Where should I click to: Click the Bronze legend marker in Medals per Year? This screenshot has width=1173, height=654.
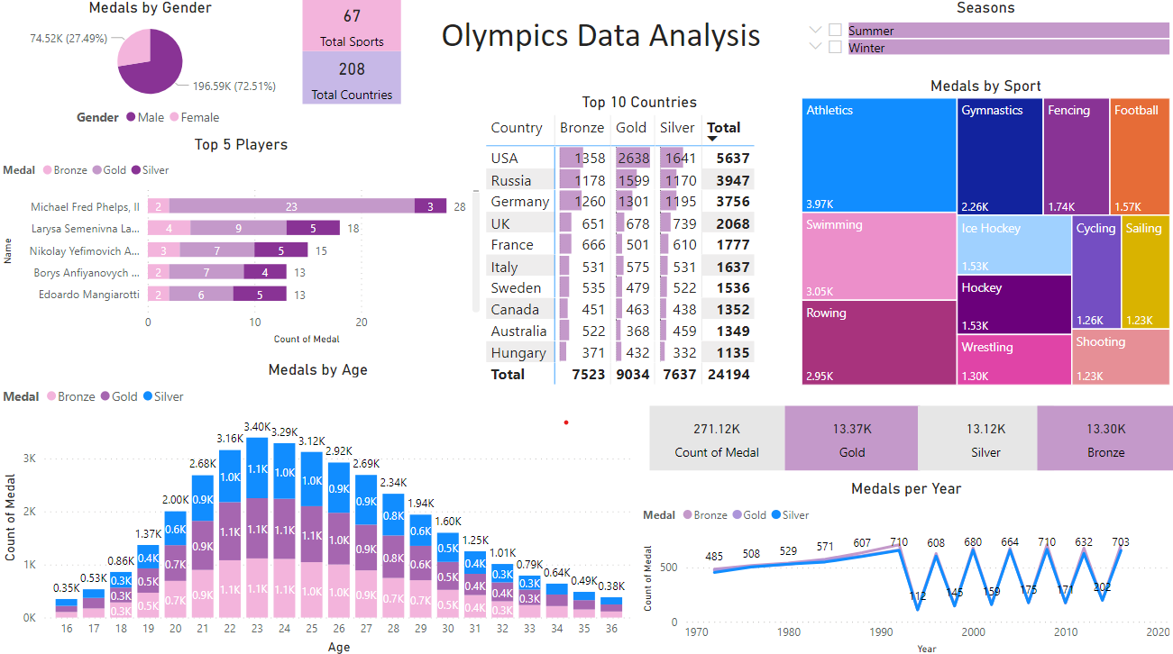pyautogui.click(x=687, y=514)
